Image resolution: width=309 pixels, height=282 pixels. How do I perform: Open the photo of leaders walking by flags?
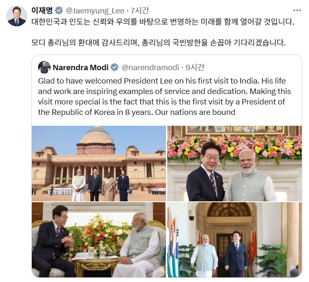click(x=235, y=240)
